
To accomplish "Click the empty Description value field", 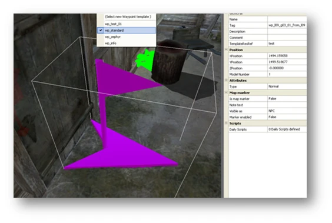I will point(287,31).
